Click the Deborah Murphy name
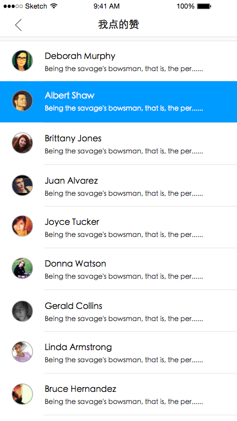Screen dimensions: 237x421 pyautogui.click(x=80, y=56)
